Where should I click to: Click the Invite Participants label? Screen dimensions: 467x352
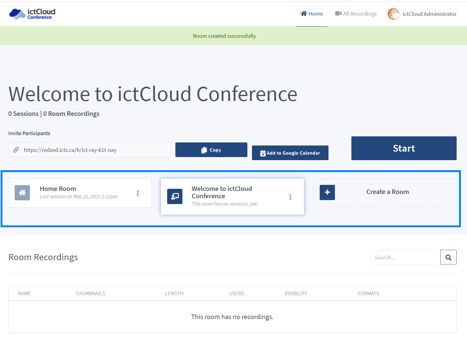[29, 133]
